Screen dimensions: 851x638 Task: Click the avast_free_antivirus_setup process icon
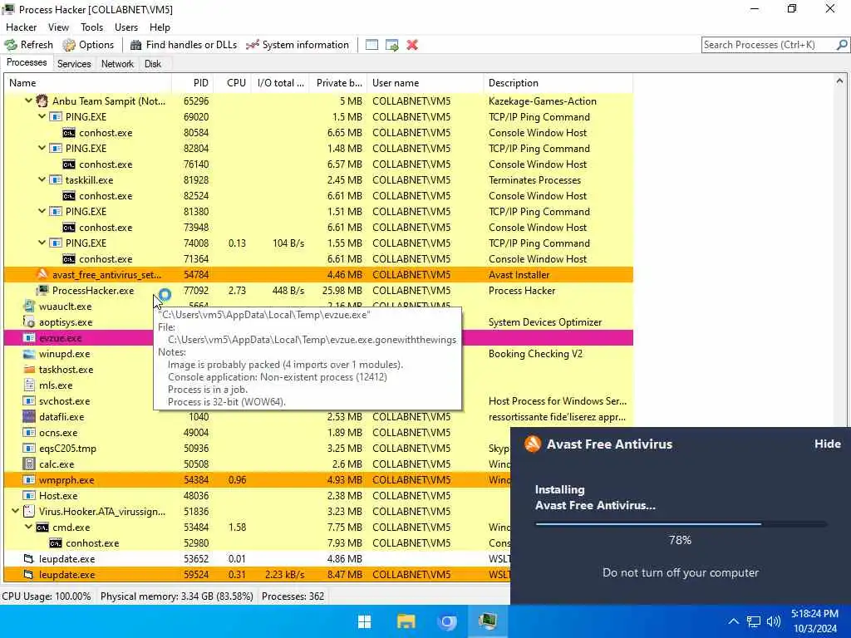point(42,274)
